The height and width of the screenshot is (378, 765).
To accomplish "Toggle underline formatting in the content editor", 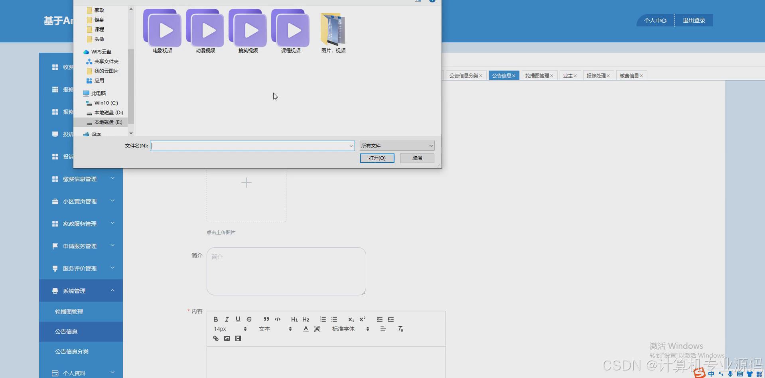I will pos(238,319).
